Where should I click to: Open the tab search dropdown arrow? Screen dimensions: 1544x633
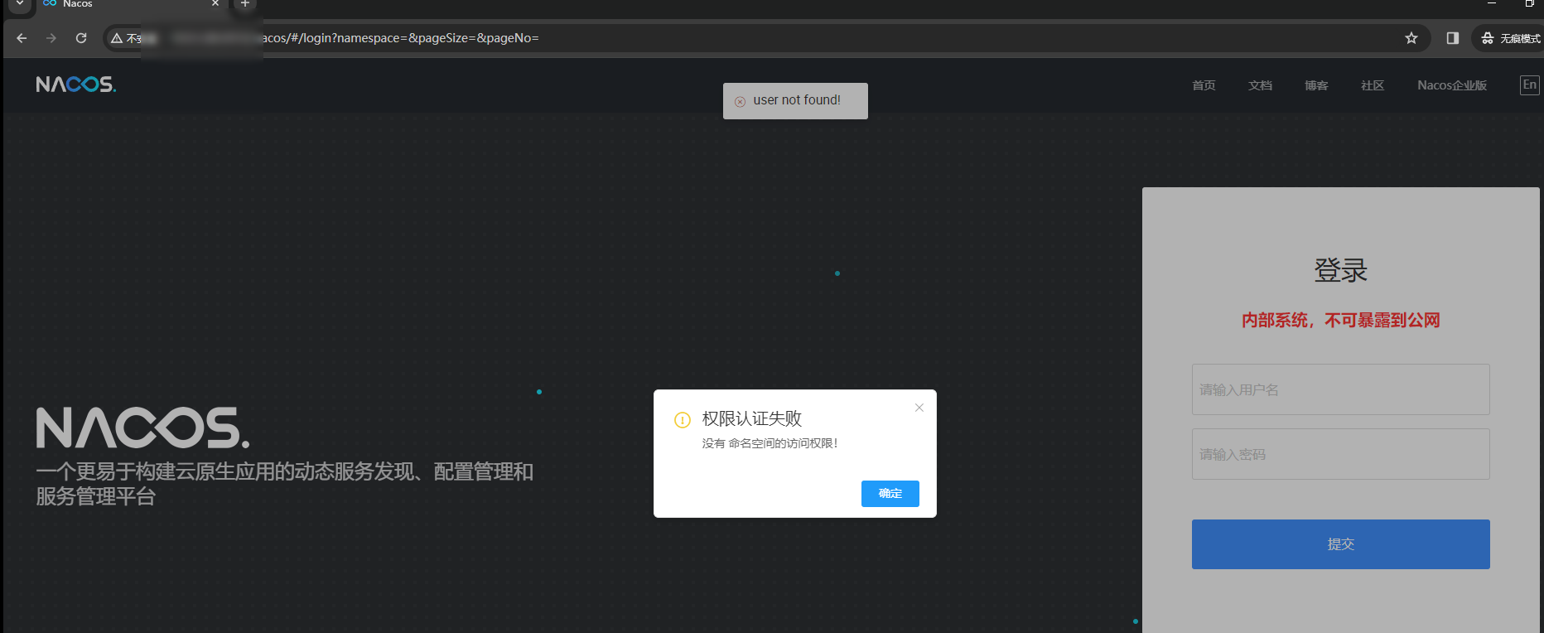coord(20,4)
